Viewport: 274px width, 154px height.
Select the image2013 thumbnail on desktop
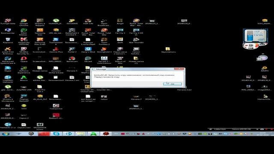265,88
